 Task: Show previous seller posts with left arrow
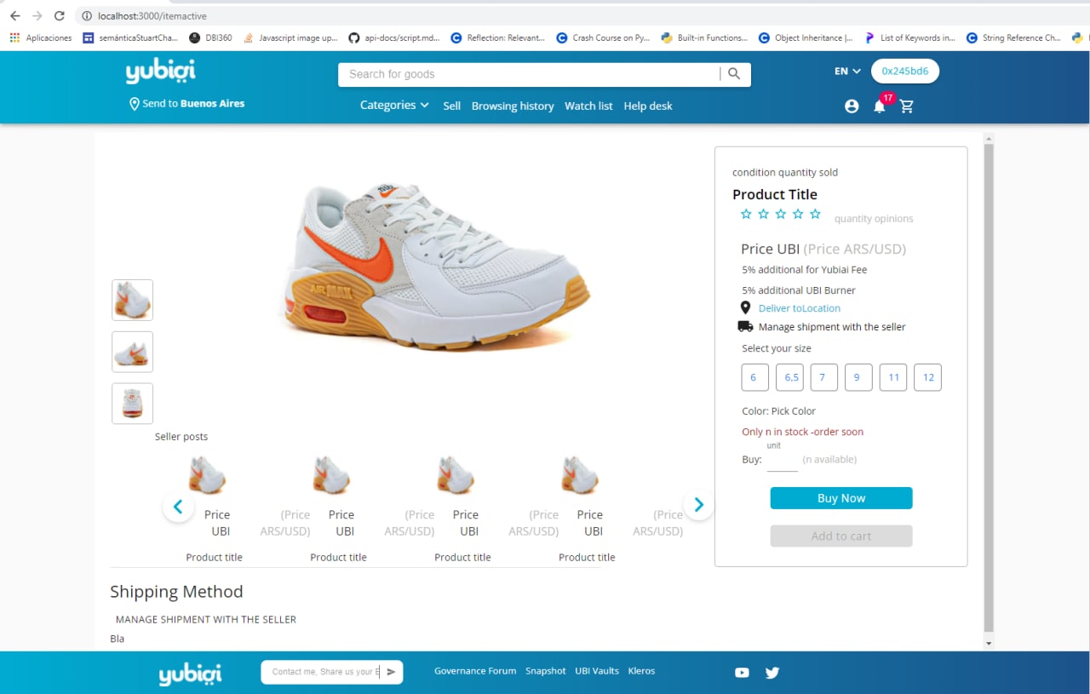[x=178, y=507]
